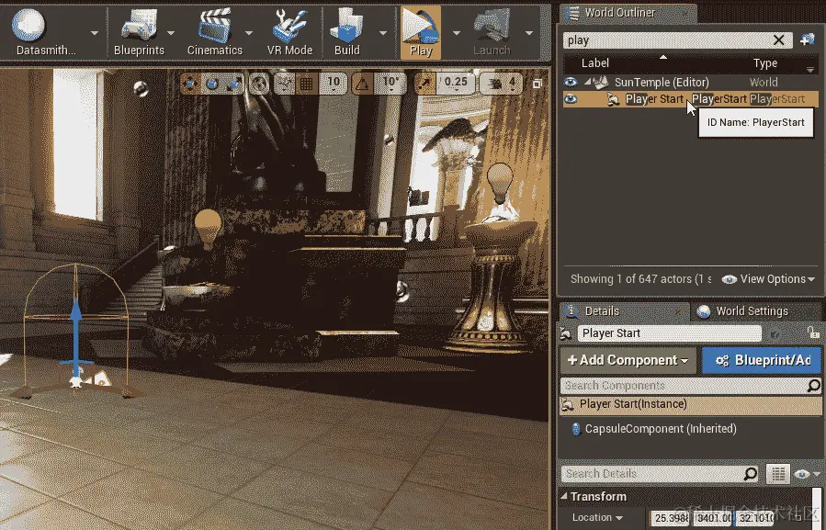
Task: Sort outliner by Label column
Action: 595,63
